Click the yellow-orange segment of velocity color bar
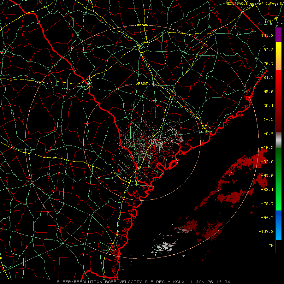Screen dimensions: 284x284 (279, 56)
